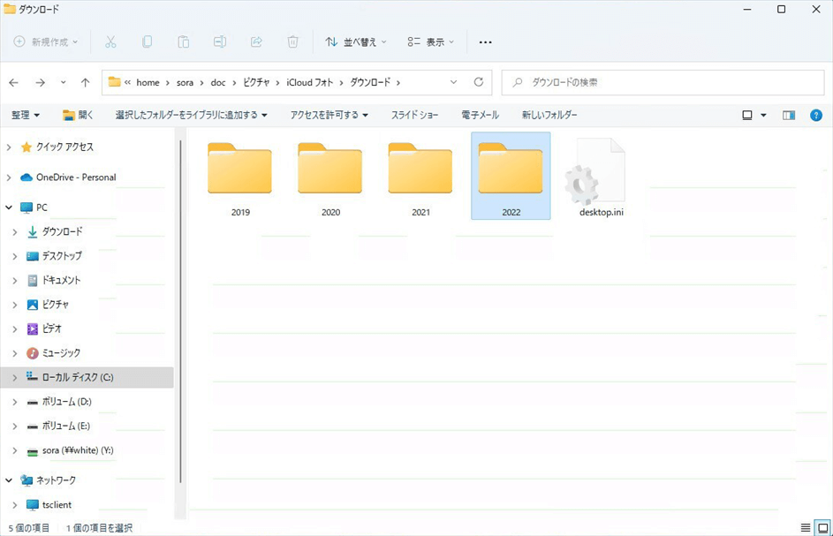Refresh the current folder view
The image size is (833, 536).
tap(479, 82)
